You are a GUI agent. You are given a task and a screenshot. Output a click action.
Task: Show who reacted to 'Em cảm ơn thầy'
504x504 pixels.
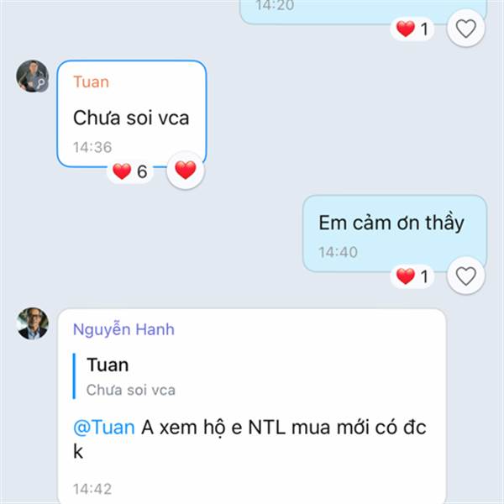click(412, 276)
